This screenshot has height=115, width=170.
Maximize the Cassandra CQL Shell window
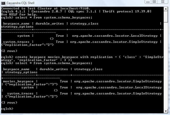(x=154, y=2)
